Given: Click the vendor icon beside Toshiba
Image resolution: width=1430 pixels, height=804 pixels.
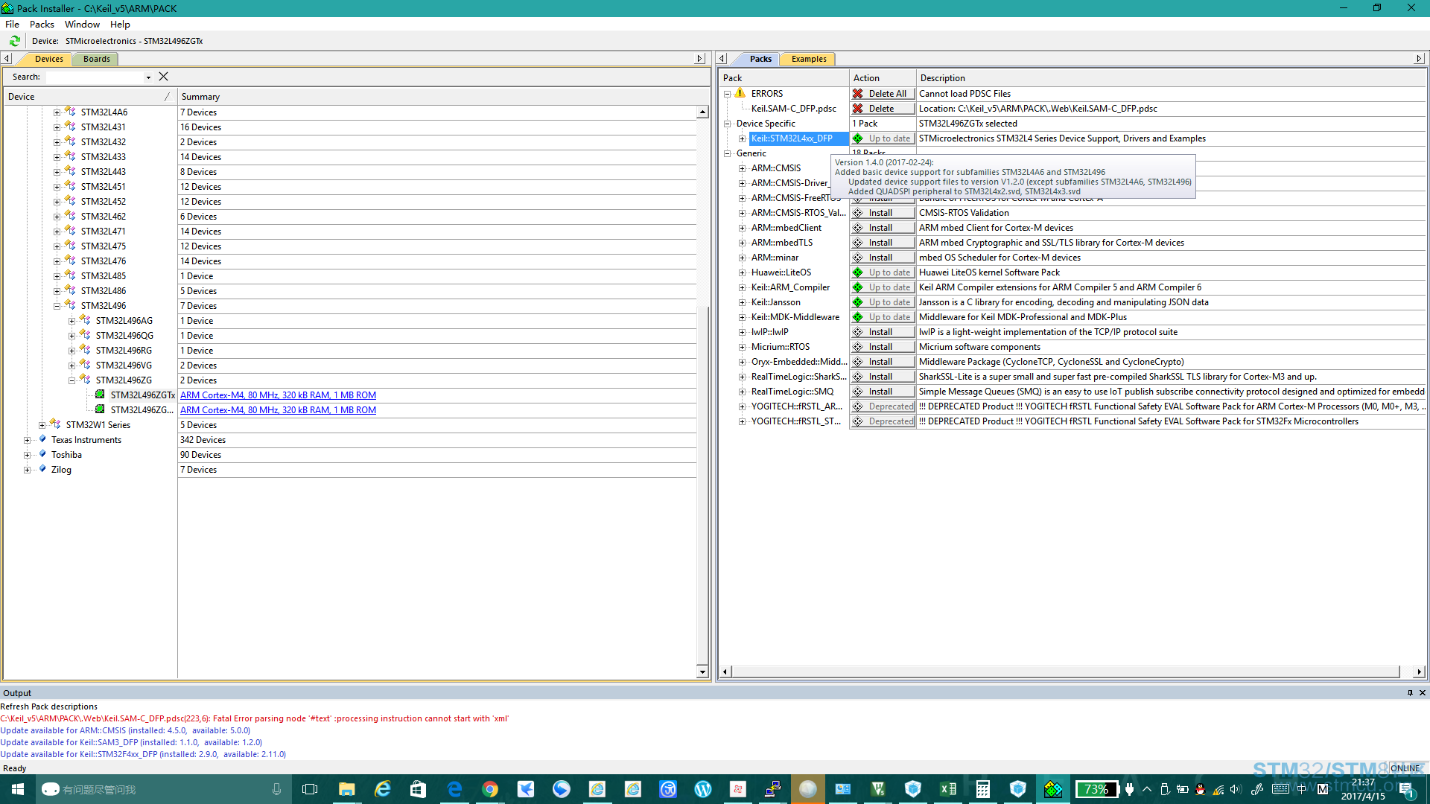Looking at the screenshot, I should 42,454.
